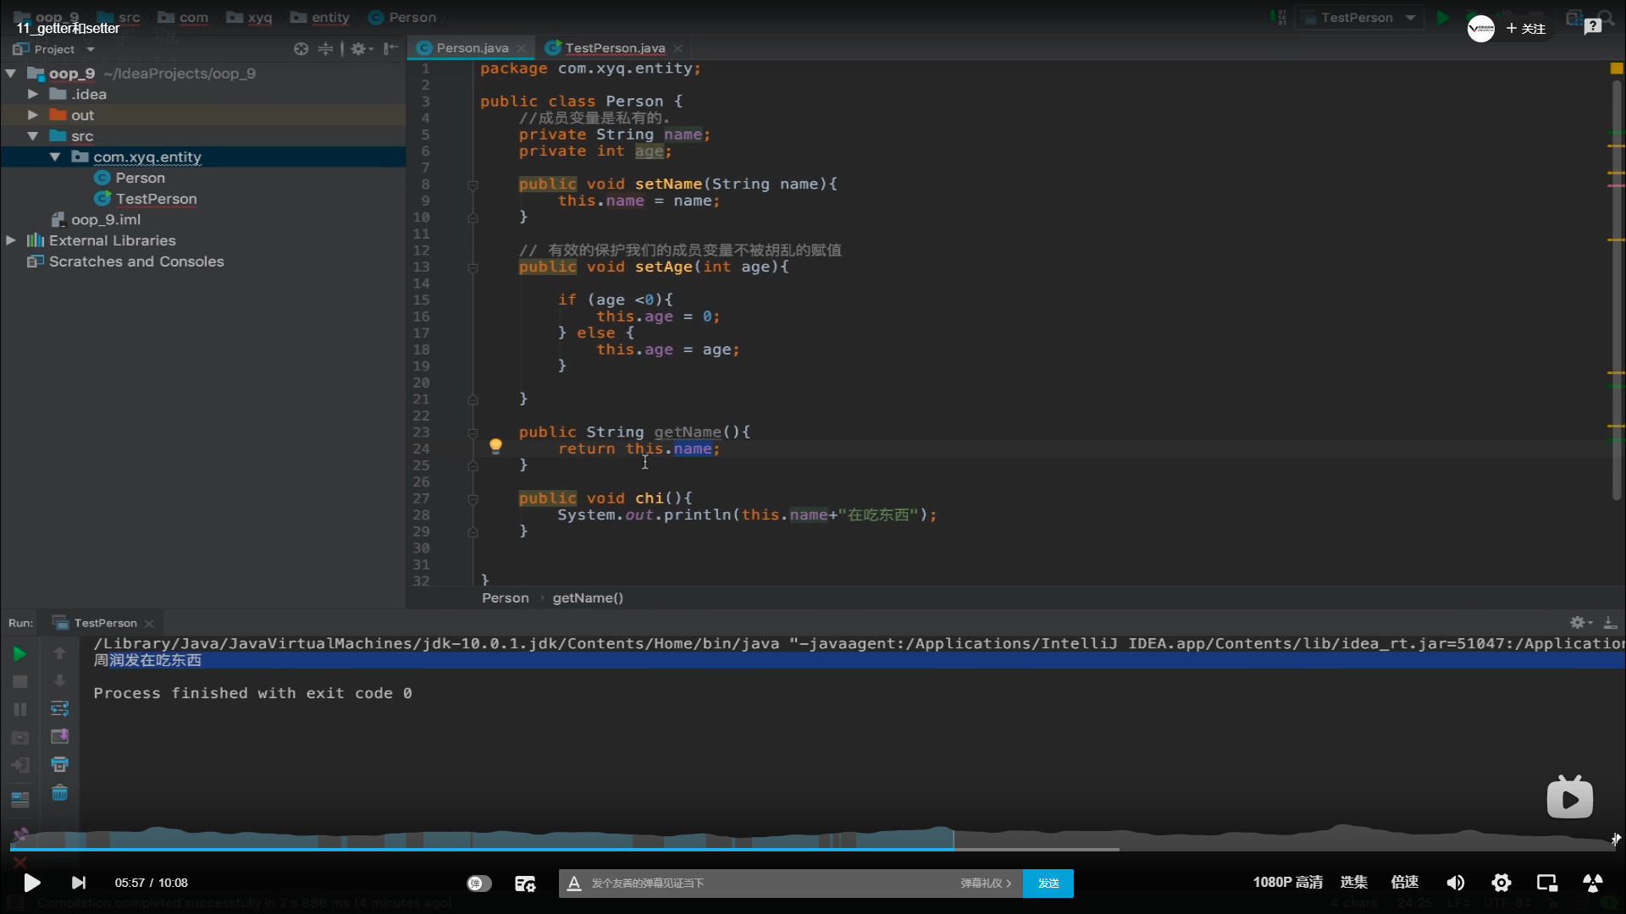Click the 关注 follow button
Screen dimensions: 1626x914
(x=1526, y=29)
